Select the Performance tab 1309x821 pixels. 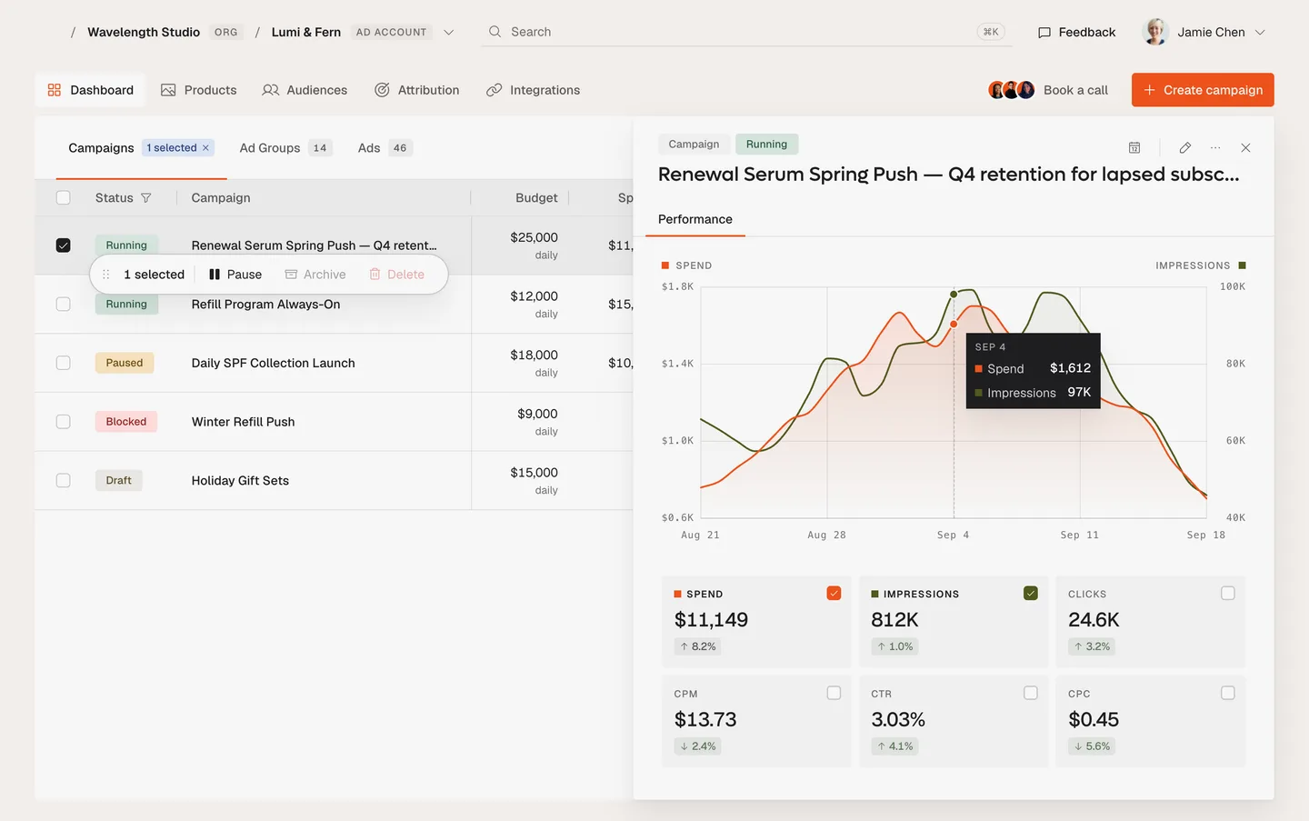pyautogui.click(x=695, y=219)
